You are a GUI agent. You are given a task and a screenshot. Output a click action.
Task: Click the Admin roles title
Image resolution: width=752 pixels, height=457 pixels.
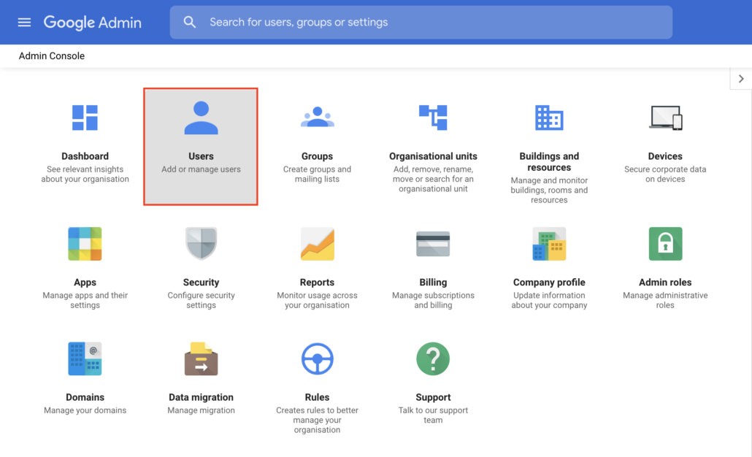665,283
